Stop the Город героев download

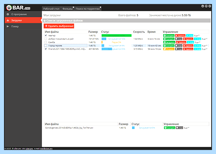pyautogui.click(x=179, y=46)
